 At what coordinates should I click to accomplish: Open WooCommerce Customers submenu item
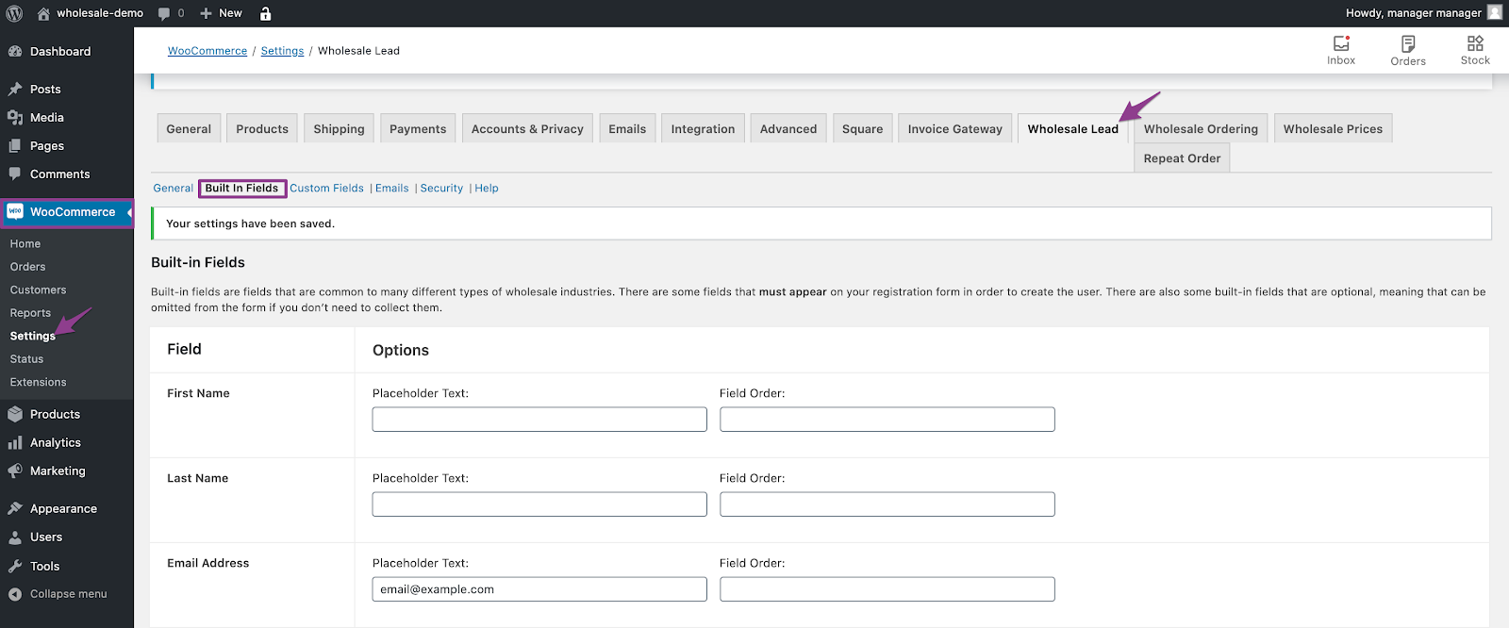pos(38,289)
